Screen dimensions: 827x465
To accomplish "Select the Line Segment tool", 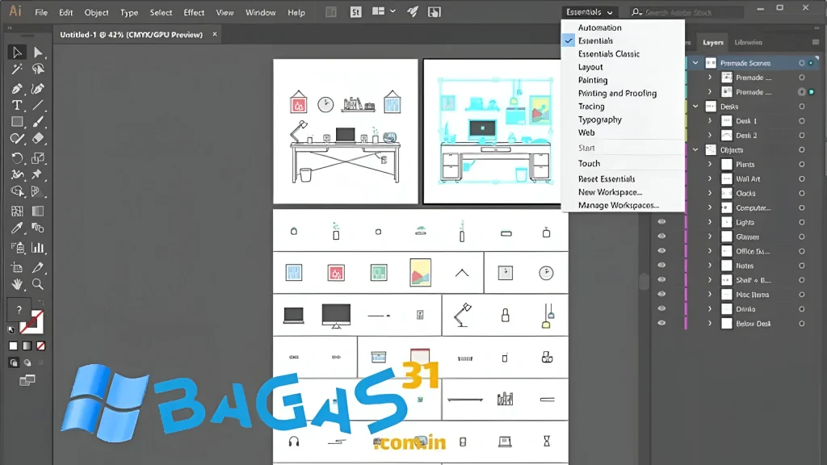I will (x=37, y=106).
